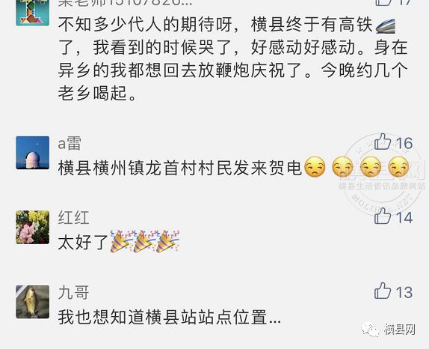Viewport: 429px width, 349px height.
Task: Tap the high-speed train emoji
Action: (x=386, y=25)
